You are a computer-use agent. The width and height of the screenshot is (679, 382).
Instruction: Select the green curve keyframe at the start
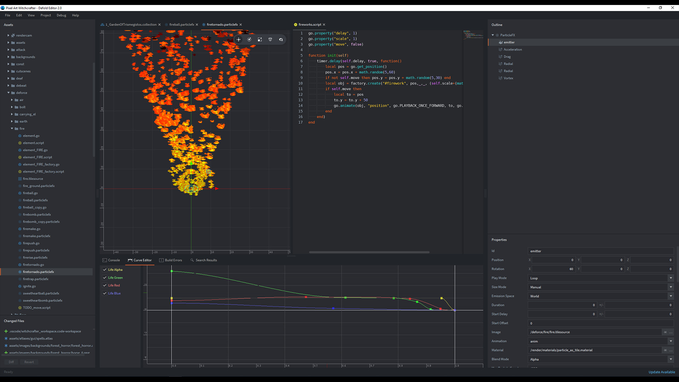[172, 271]
